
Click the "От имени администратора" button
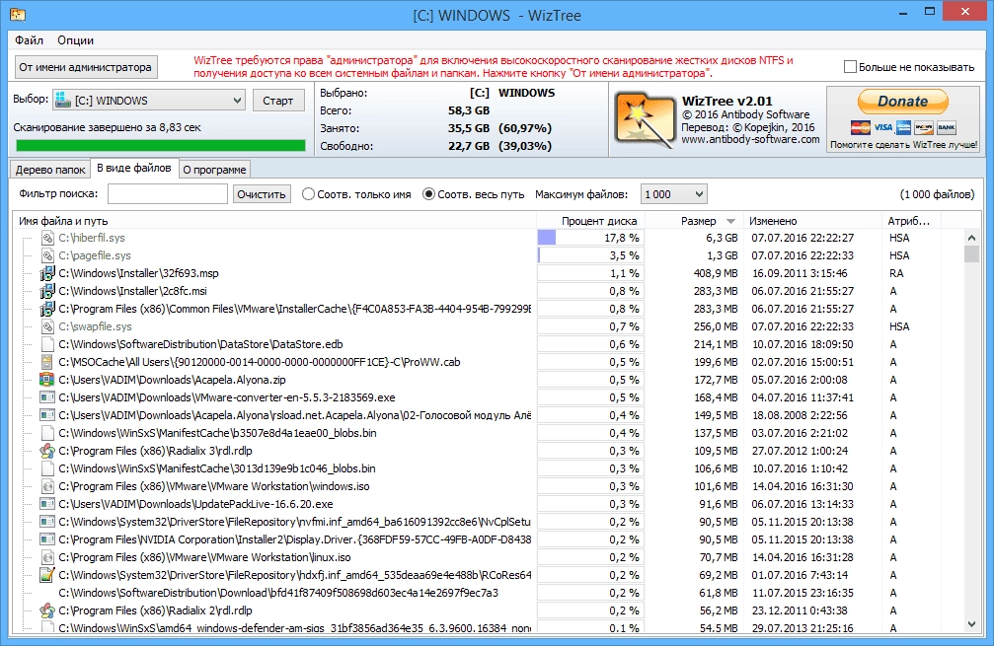(x=85, y=66)
